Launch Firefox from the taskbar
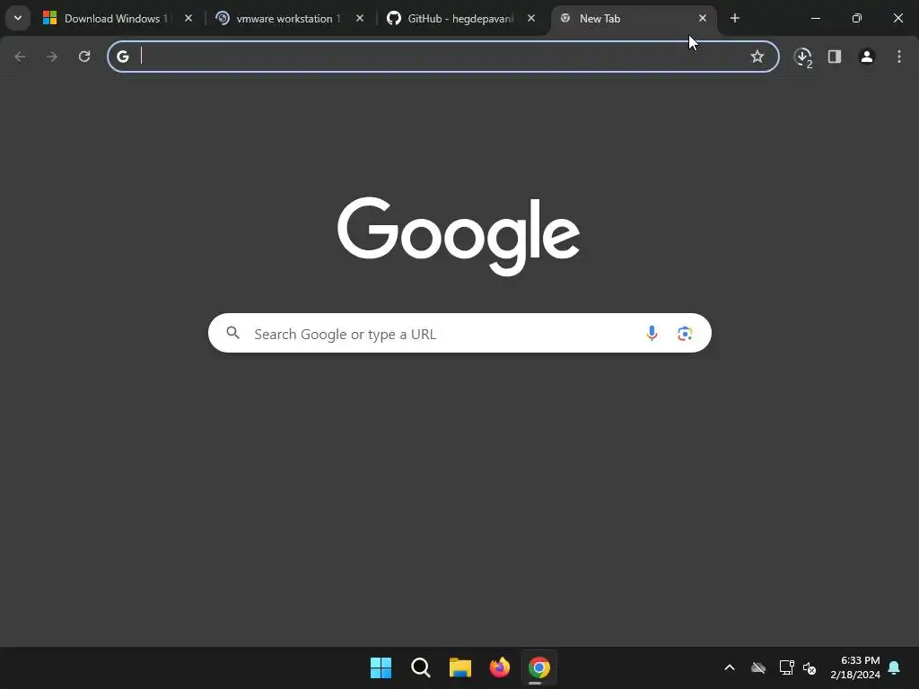The width and height of the screenshot is (919, 689). pyautogui.click(x=499, y=667)
